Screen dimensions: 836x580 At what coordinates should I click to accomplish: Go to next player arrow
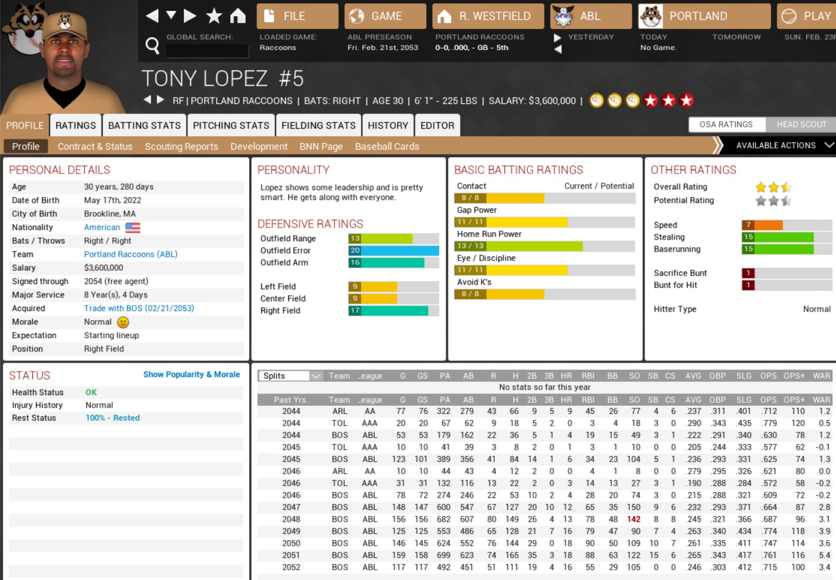160,100
